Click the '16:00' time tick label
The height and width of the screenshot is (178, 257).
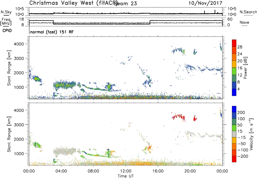pyautogui.click(x=158, y=171)
